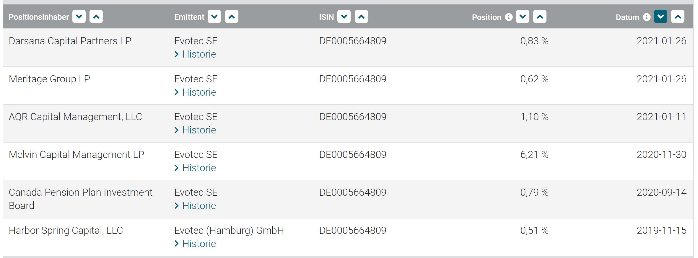The height and width of the screenshot is (258, 698).
Task: Open Historie link for Melvin Capital Management
Action: pos(199,168)
